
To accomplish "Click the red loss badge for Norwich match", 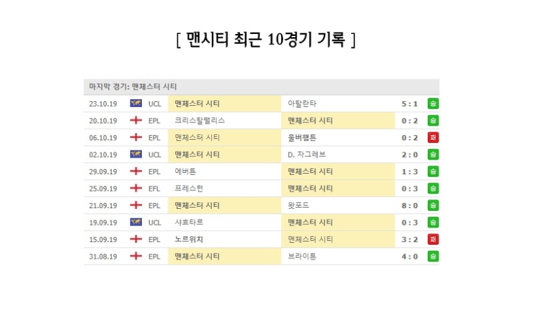I will (x=432, y=239).
